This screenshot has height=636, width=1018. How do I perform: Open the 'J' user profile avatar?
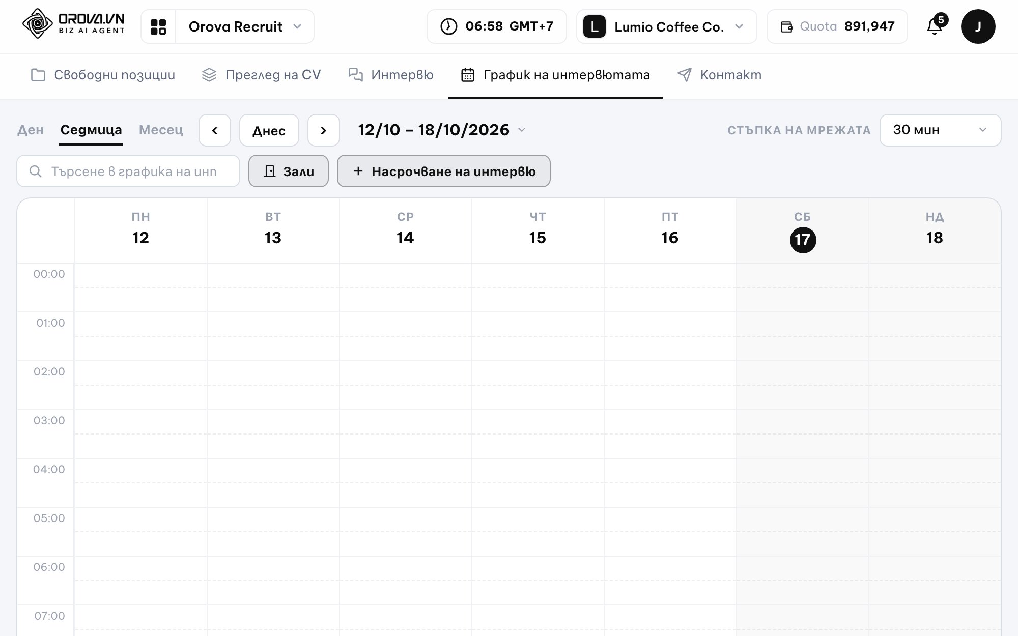tap(978, 26)
